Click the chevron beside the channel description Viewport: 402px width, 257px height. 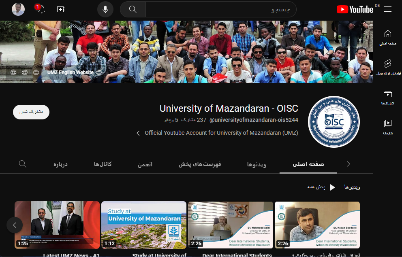138,133
